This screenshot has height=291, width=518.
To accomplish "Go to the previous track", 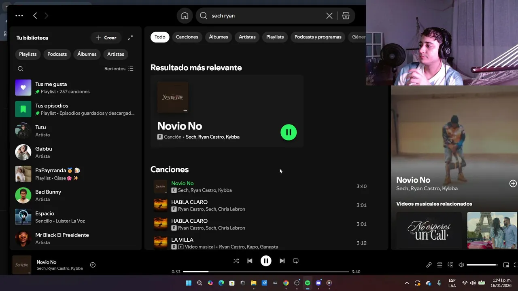I will tap(250, 261).
